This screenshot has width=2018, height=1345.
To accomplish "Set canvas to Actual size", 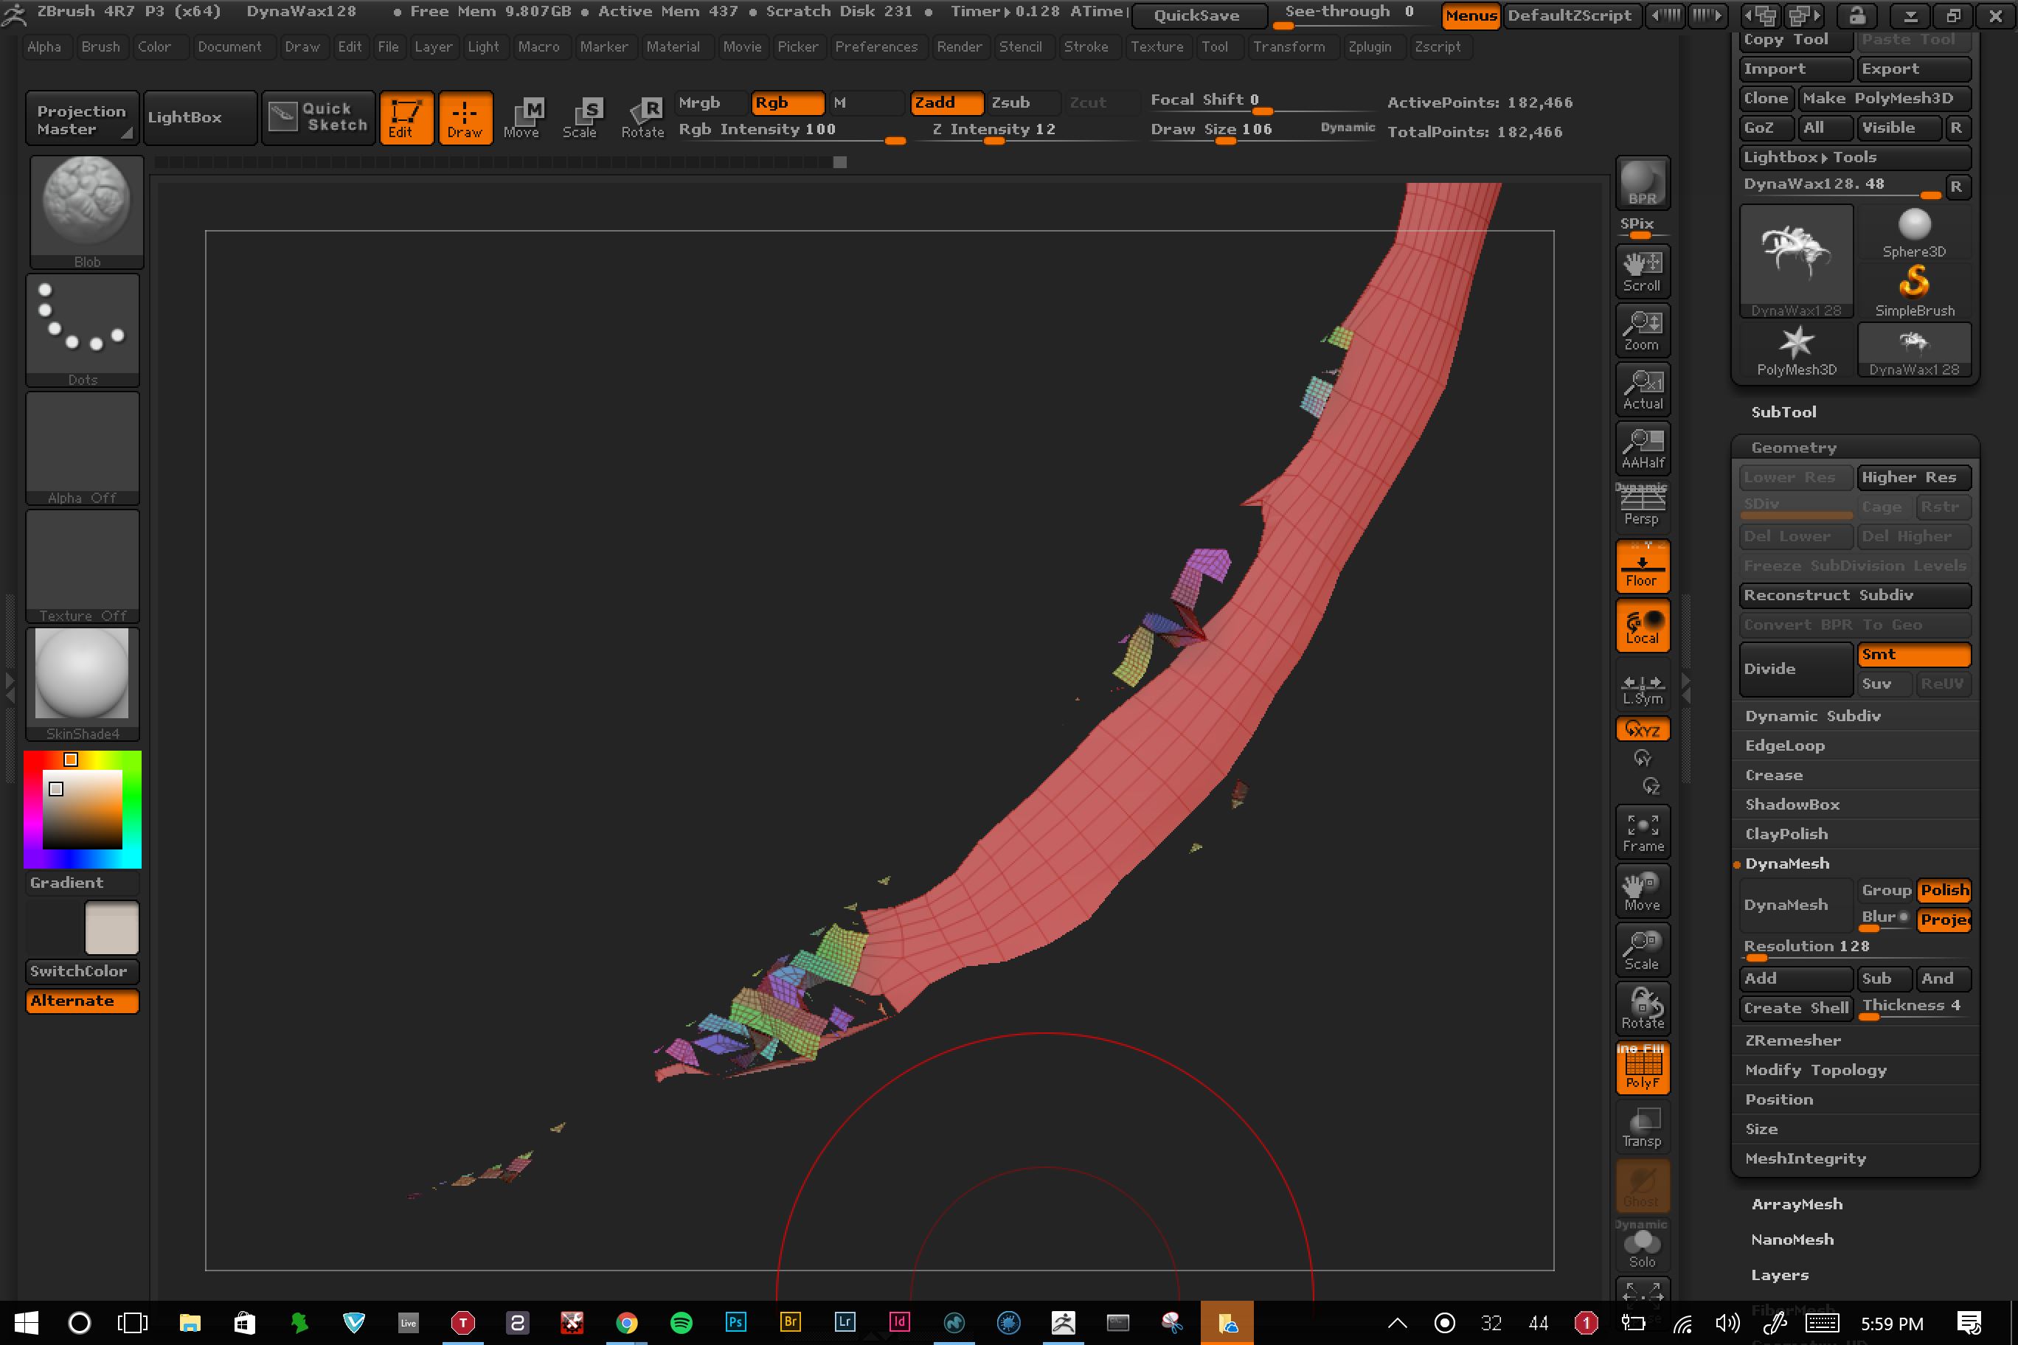I will (x=1642, y=390).
